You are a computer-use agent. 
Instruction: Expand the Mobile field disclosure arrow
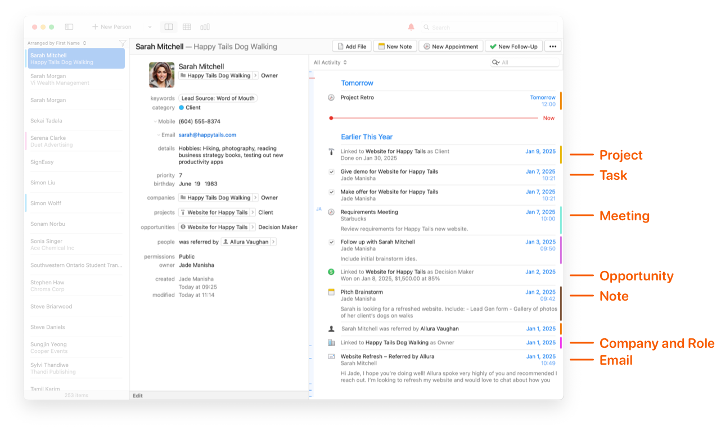pyautogui.click(x=155, y=121)
